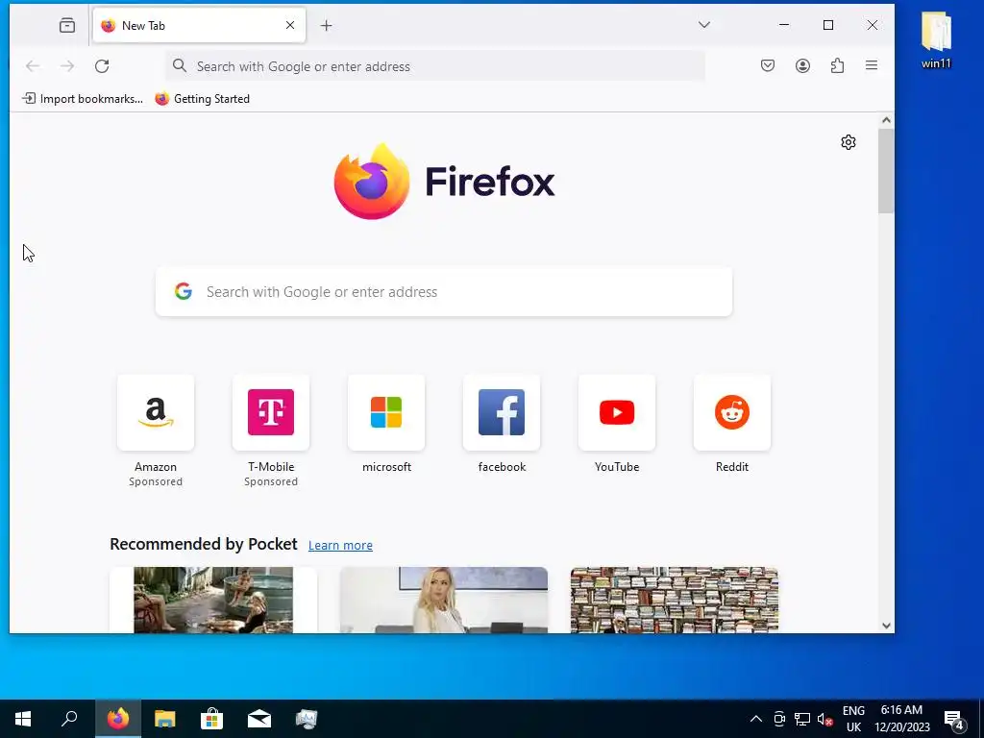Open the muted volume tray icon
The width and height of the screenshot is (984, 738).
pyautogui.click(x=824, y=720)
